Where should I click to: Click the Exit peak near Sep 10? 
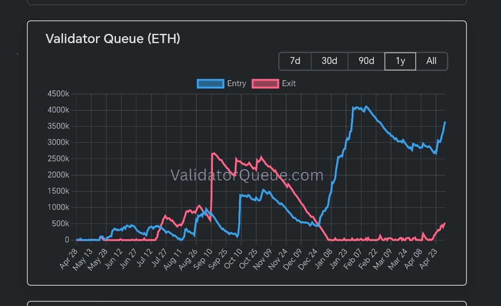pos(213,153)
